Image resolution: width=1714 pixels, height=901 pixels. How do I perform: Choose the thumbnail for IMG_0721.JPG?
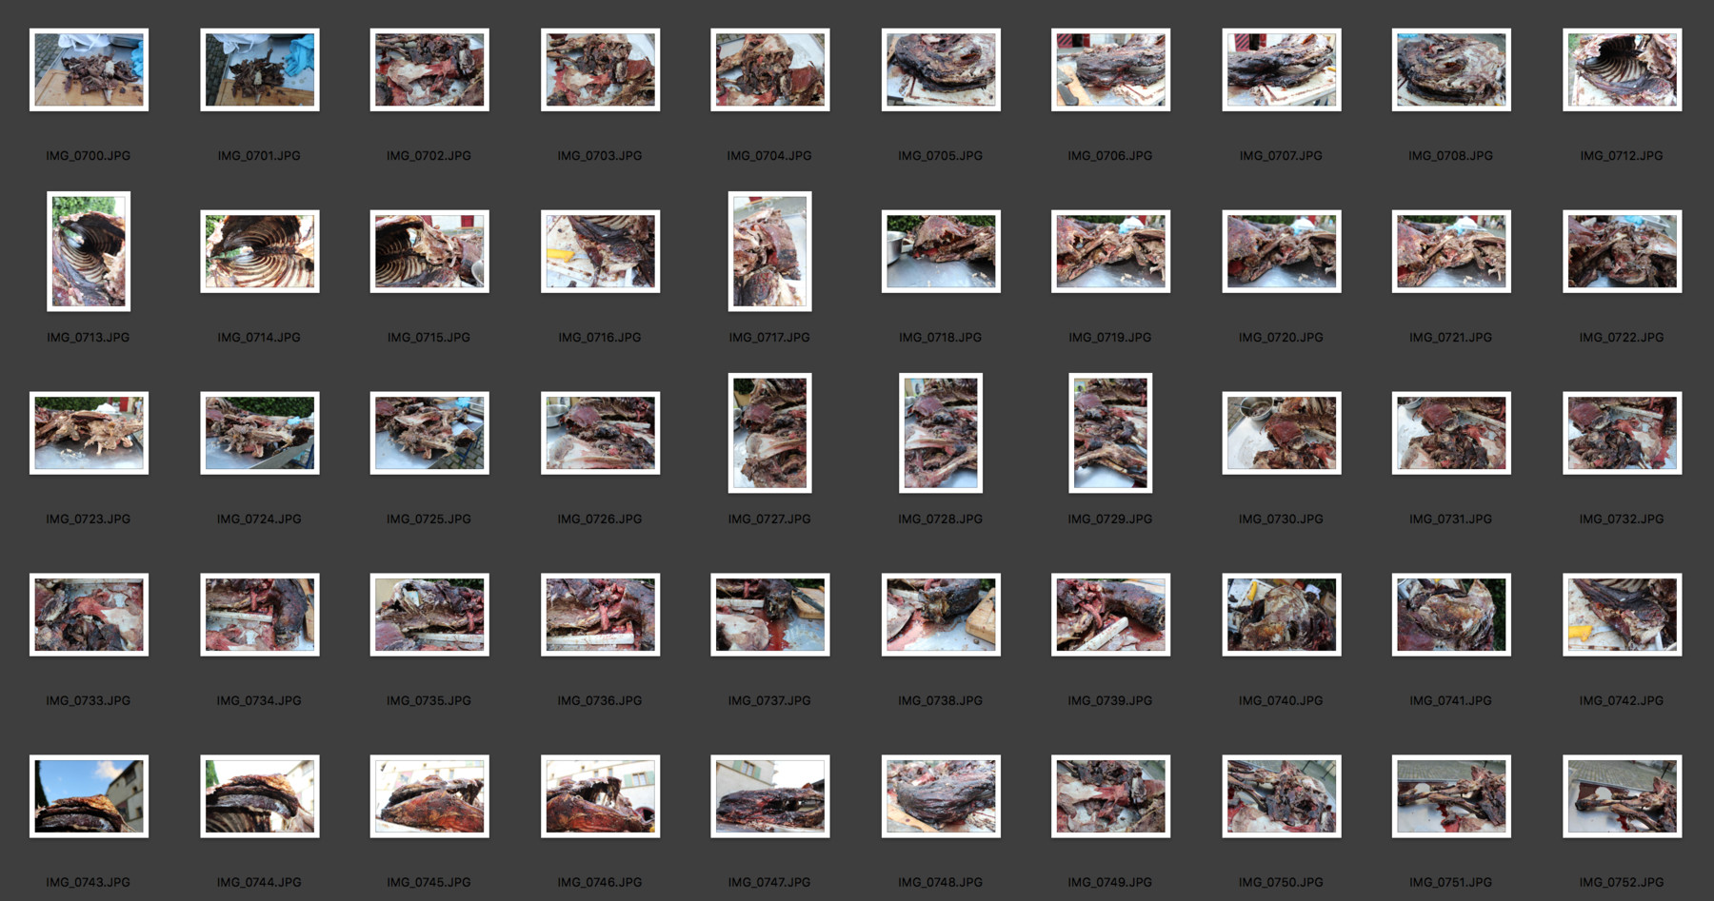(x=1451, y=251)
